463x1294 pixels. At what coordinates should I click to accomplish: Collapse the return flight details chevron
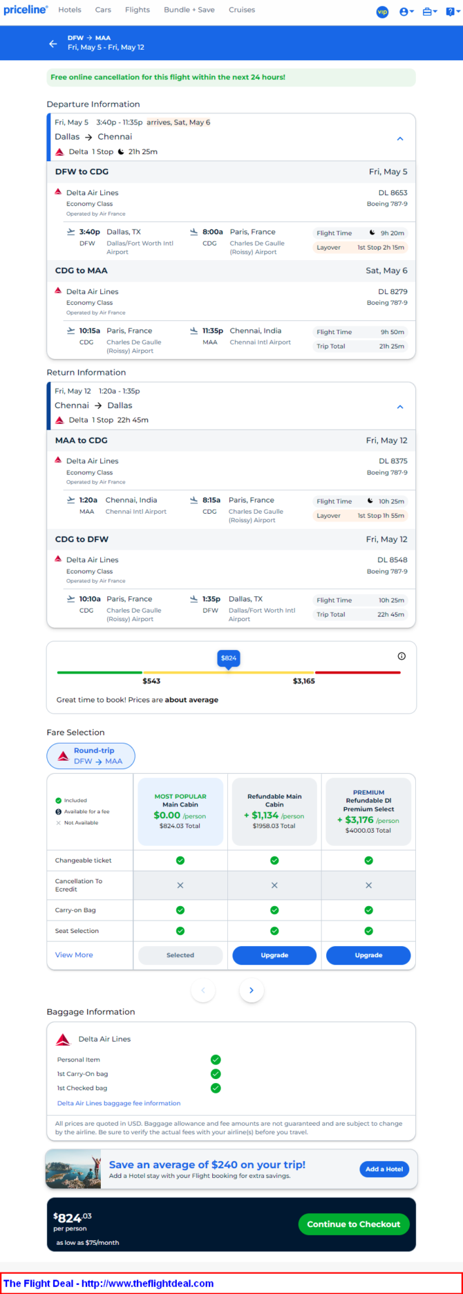click(400, 407)
